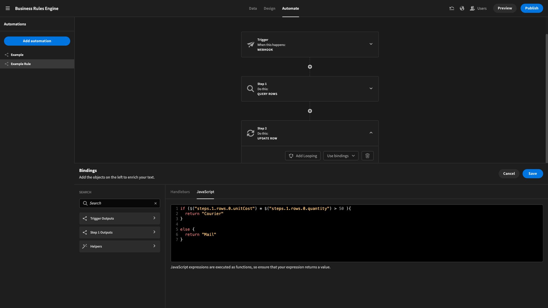Switch to the Design tab

click(x=269, y=8)
